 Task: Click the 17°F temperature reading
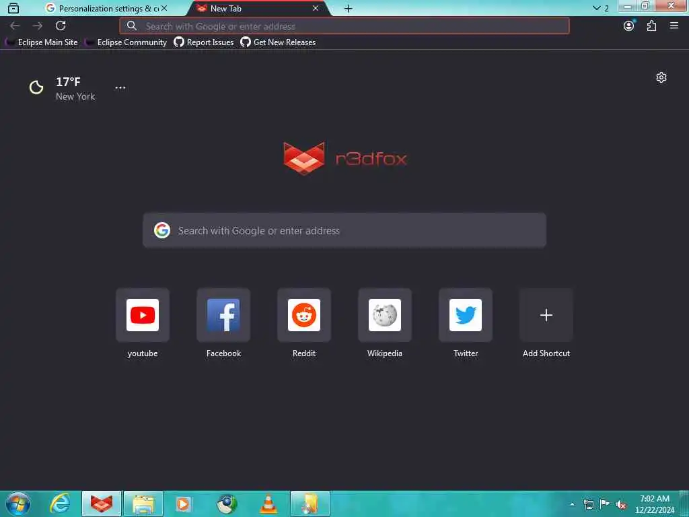(68, 81)
